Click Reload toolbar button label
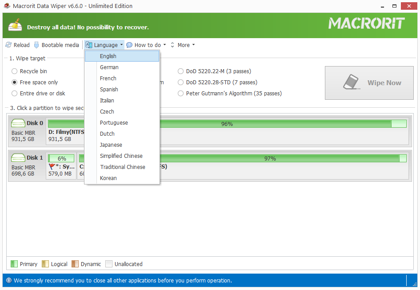Viewport: 420px width, 290px height. click(22, 45)
